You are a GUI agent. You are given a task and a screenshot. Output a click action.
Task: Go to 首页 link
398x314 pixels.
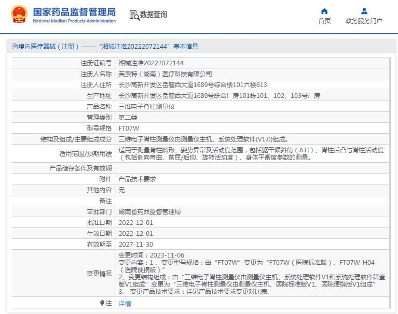[324, 21]
